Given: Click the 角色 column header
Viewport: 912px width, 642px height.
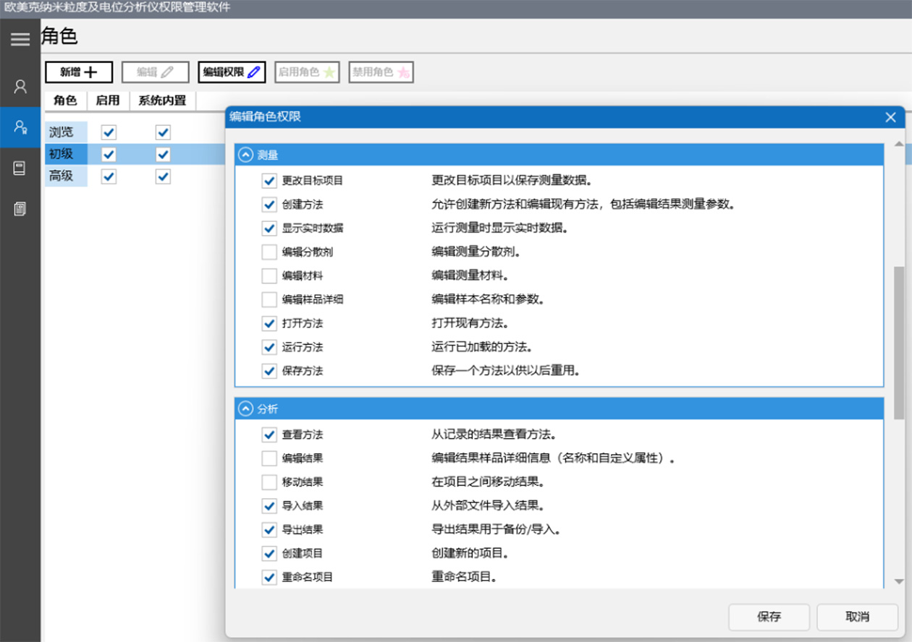Looking at the screenshot, I should click(66, 101).
